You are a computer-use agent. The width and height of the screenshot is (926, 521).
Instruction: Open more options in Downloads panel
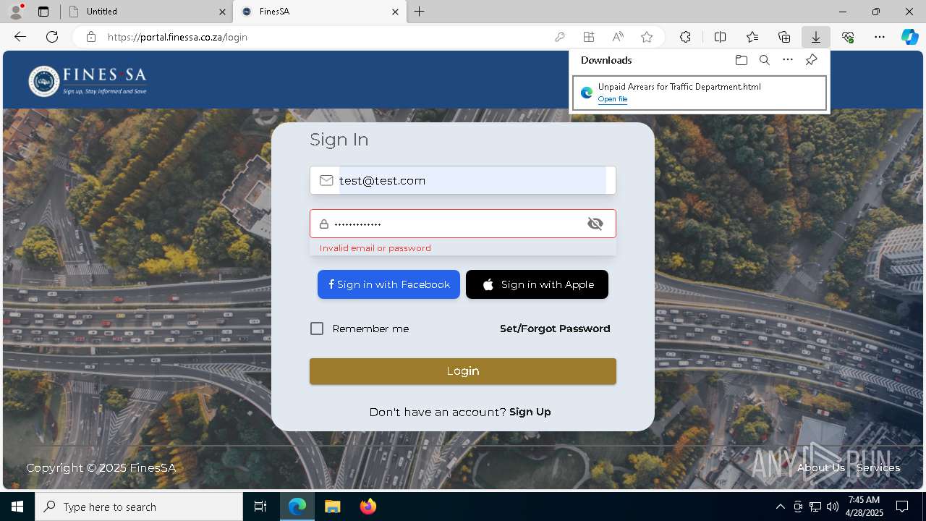(x=788, y=60)
